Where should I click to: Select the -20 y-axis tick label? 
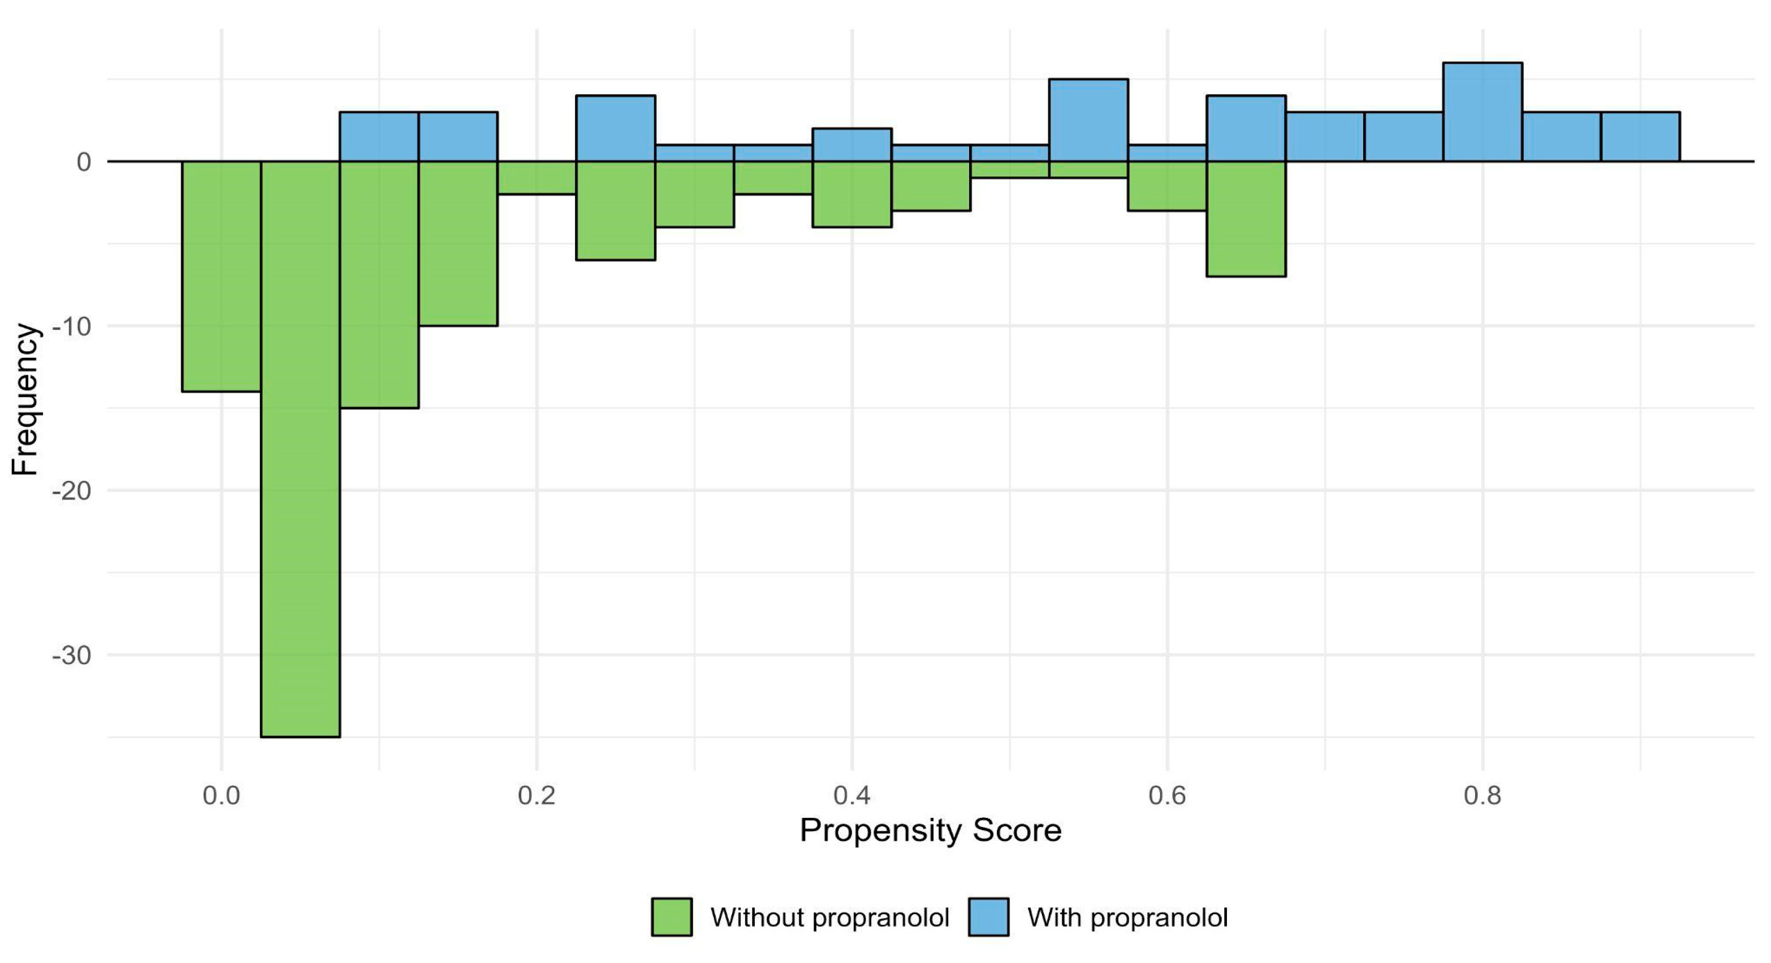coord(71,491)
